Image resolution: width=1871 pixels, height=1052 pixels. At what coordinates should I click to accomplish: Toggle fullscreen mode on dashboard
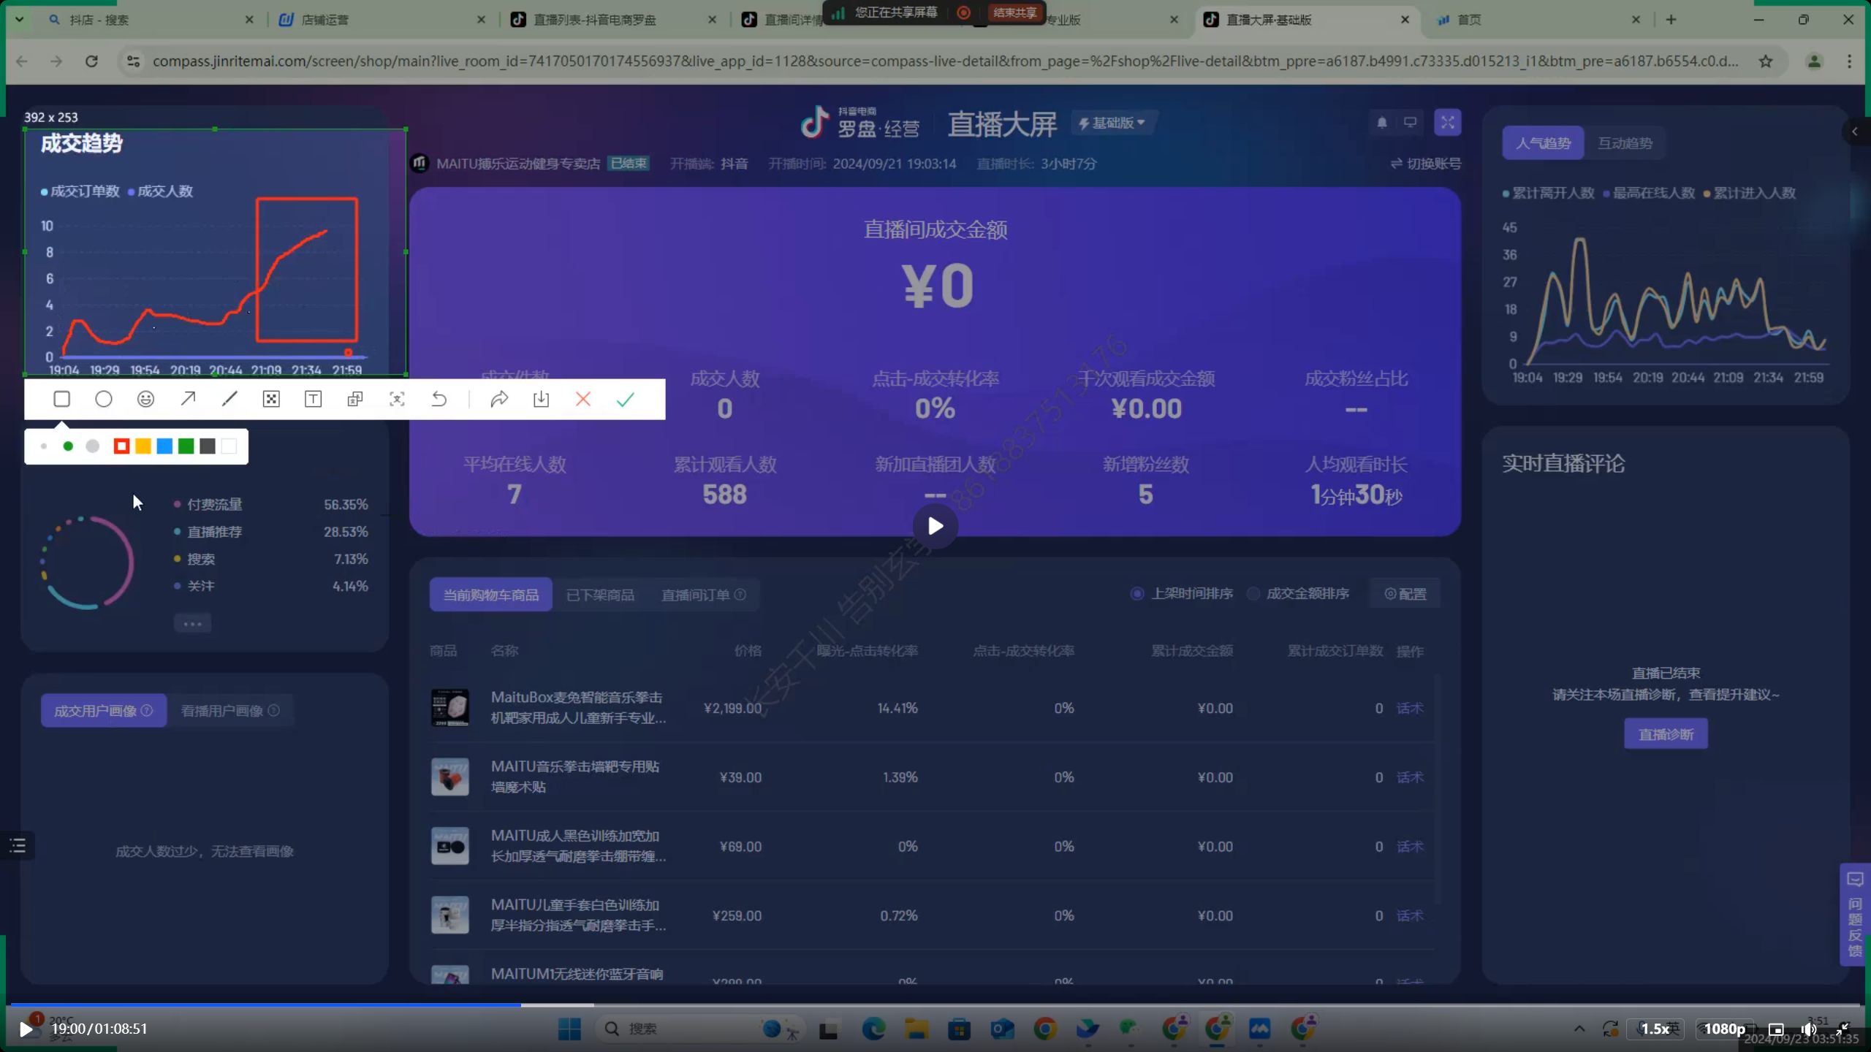pyautogui.click(x=1447, y=123)
